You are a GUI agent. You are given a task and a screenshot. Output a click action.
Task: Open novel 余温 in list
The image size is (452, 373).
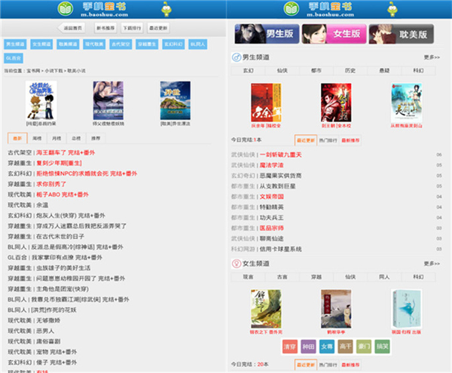(42, 205)
